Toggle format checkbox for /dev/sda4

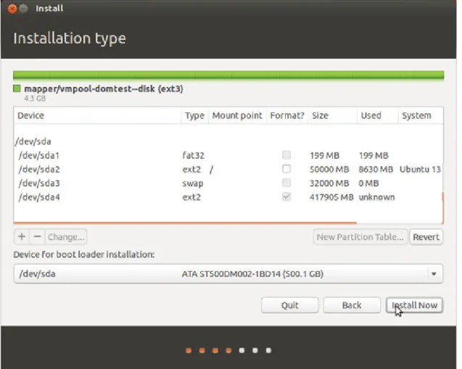(x=286, y=196)
